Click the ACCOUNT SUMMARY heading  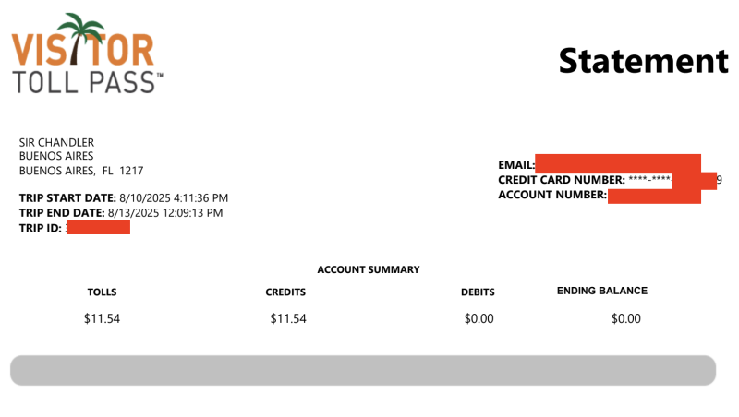[369, 269]
